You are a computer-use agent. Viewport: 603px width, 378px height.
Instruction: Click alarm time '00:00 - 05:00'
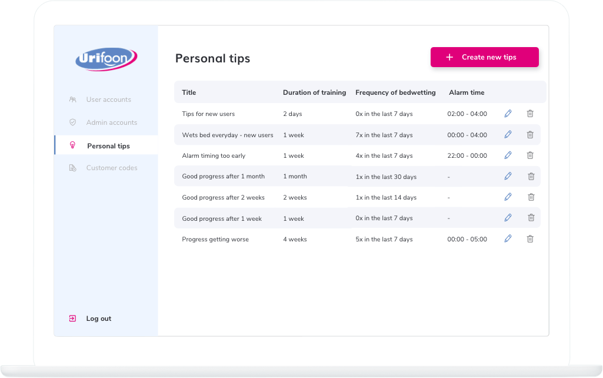click(x=467, y=240)
